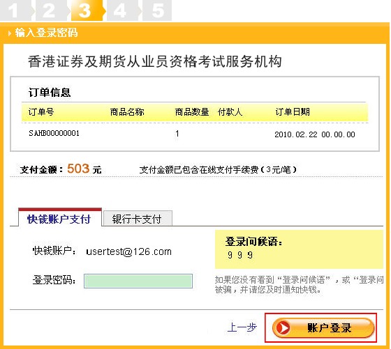Select the highlighted step 3 indicator
Viewport: 391px width, 349px height.
pyautogui.click(x=87, y=10)
